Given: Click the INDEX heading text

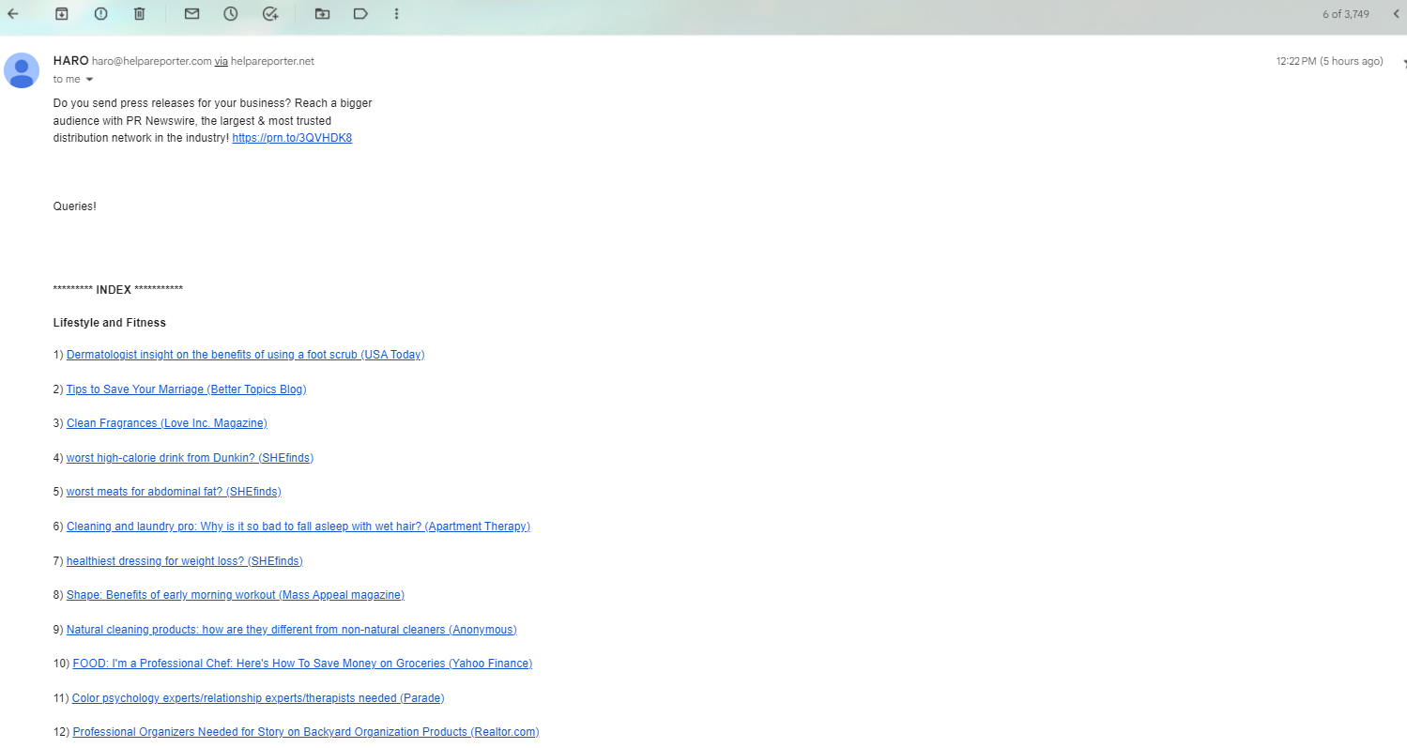Looking at the screenshot, I should click(x=114, y=290).
